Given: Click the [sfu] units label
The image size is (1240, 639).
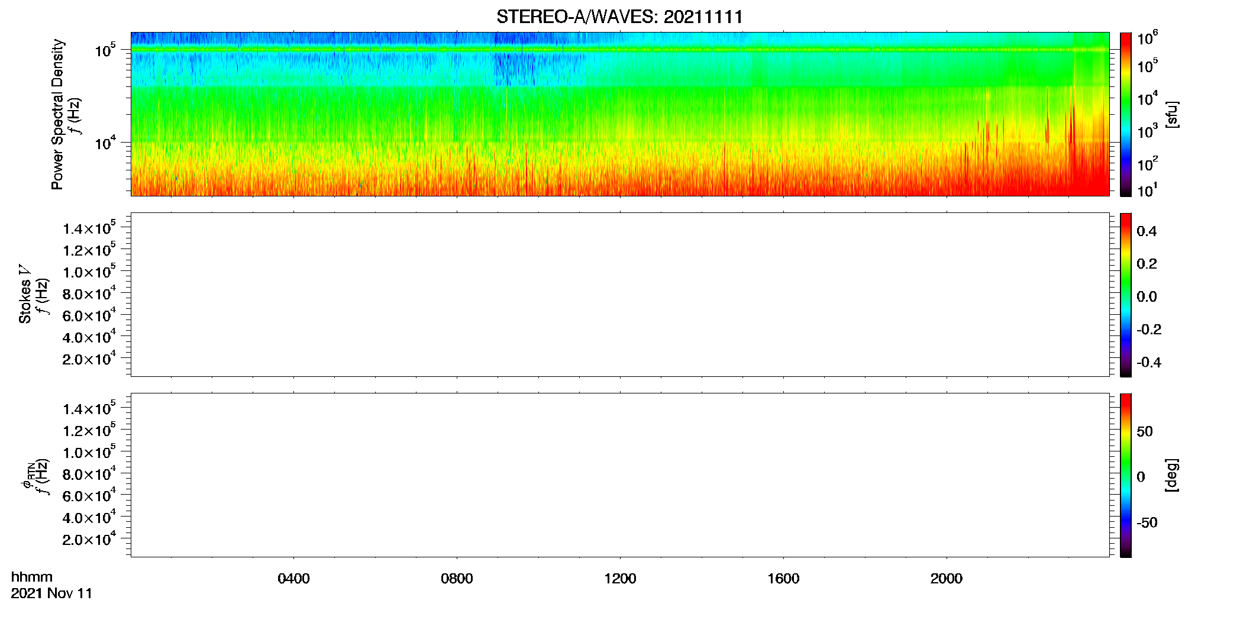Looking at the screenshot, I should (1172, 114).
